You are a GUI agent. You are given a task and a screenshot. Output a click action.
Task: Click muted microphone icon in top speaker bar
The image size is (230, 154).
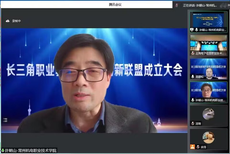pyautogui.click(x=177, y=5)
